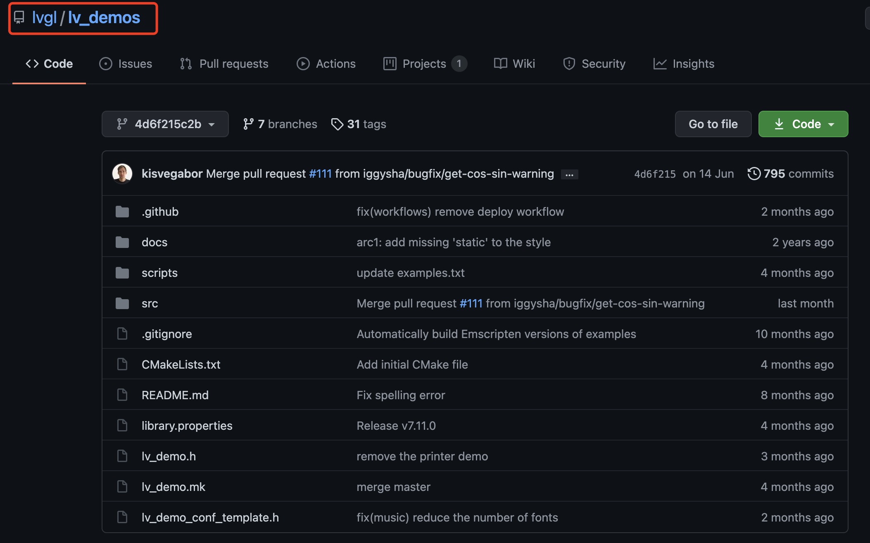Click the repository icon beside lvgl
This screenshot has width=870, height=543.
(x=19, y=17)
